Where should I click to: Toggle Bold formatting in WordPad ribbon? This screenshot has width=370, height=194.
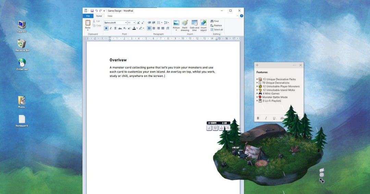[106, 28]
